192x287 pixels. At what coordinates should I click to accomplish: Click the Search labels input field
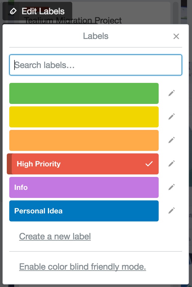pyautogui.click(x=96, y=65)
